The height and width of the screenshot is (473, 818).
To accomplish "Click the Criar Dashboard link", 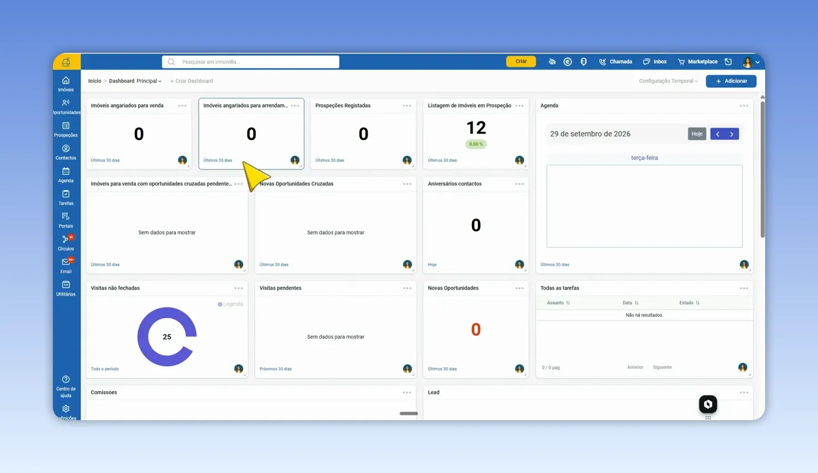I will (191, 81).
